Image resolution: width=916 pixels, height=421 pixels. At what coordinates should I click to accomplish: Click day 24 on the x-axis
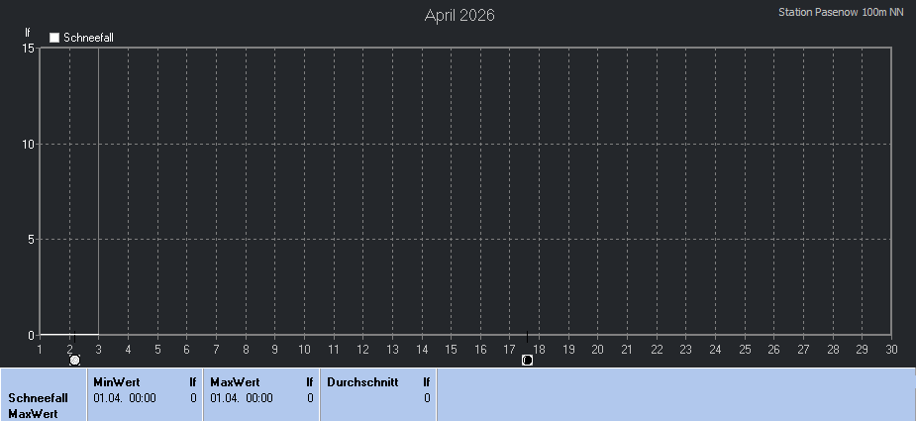coord(715,349)
